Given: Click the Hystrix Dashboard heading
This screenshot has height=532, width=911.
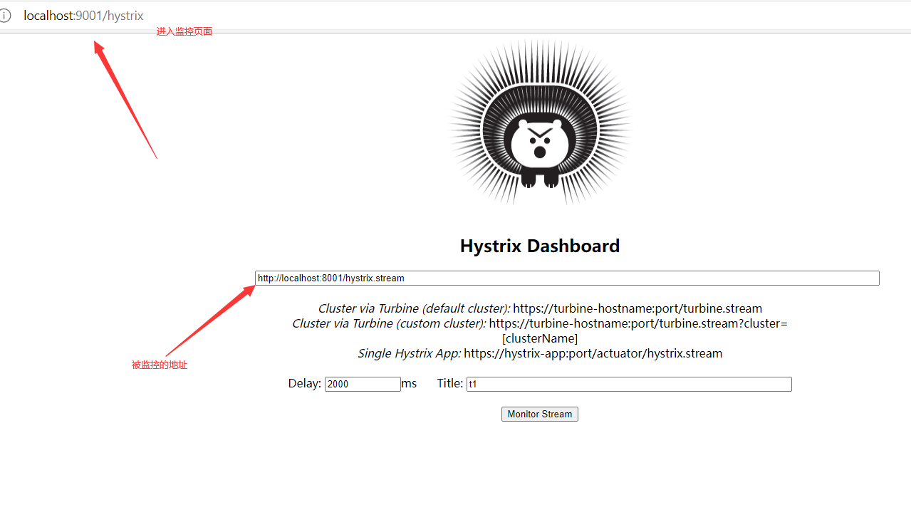Looking at the screenshot, I should click(x=540, y=246).
